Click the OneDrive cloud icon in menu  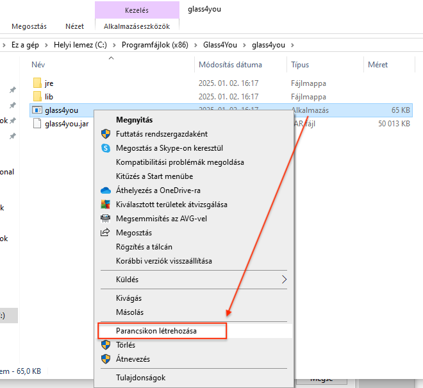tap(106, 190)
